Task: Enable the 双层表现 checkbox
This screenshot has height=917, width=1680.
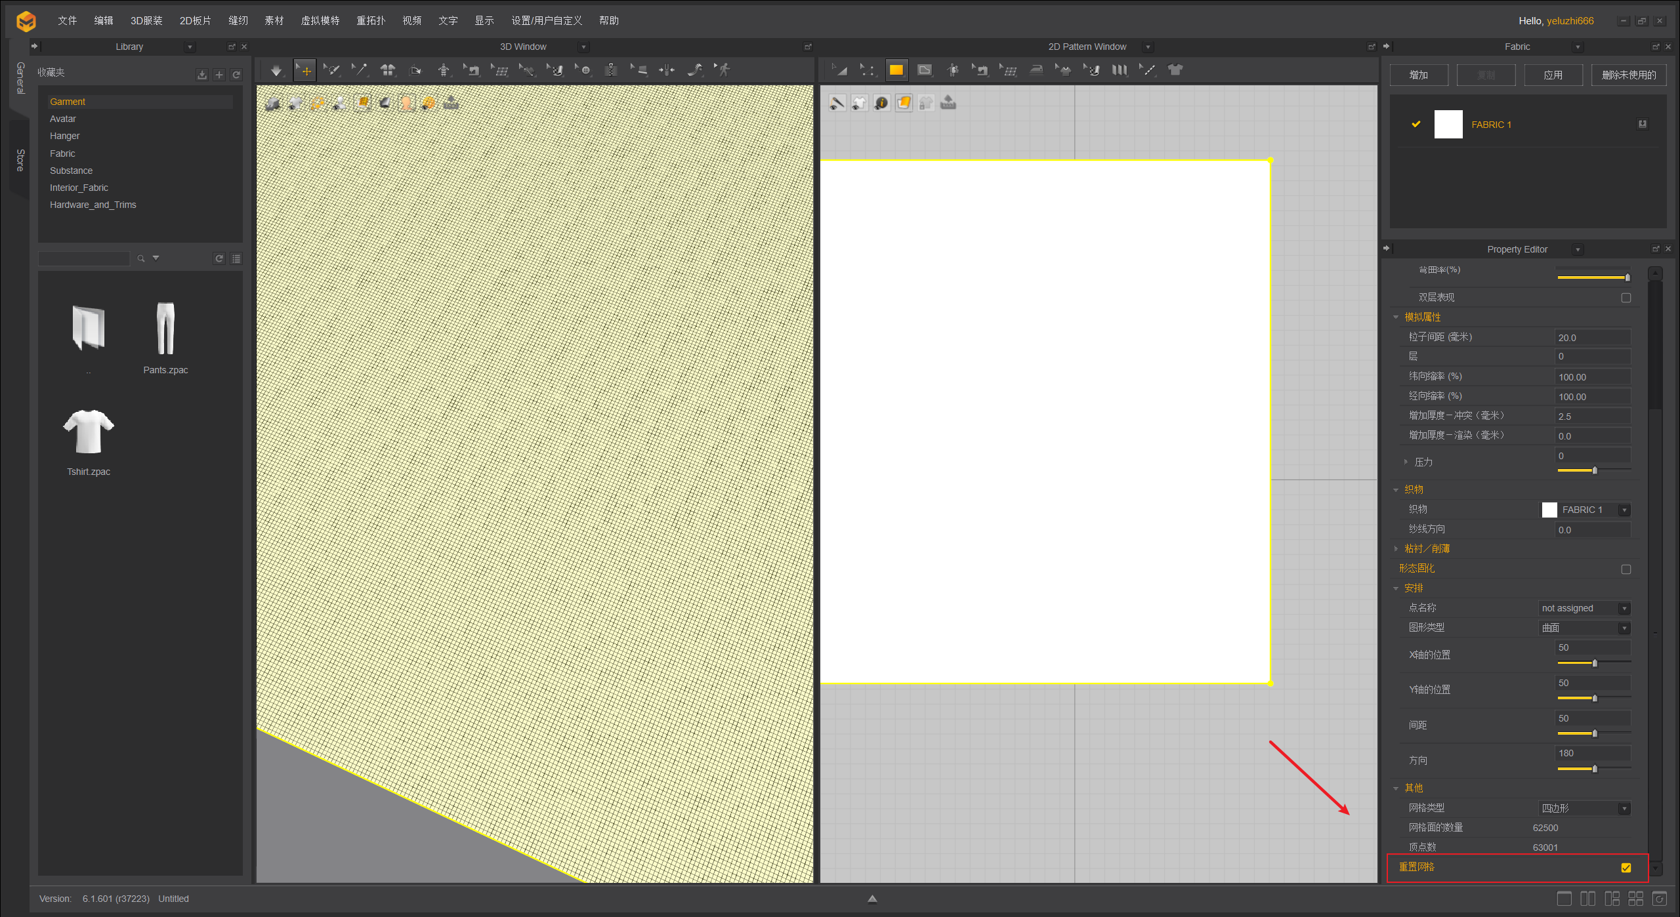Action: [x=1626, y=298]
